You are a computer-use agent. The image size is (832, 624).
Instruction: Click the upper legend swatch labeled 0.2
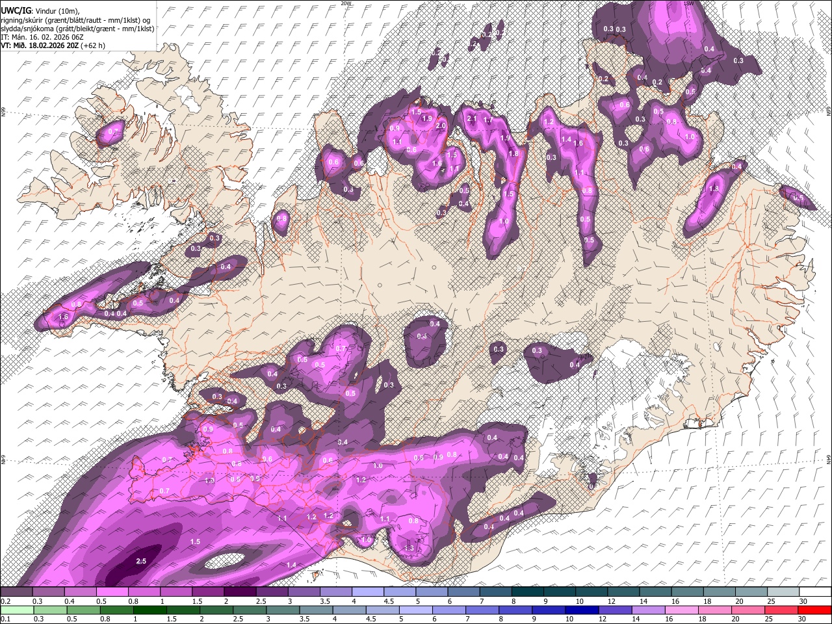[x=16, y=592]
